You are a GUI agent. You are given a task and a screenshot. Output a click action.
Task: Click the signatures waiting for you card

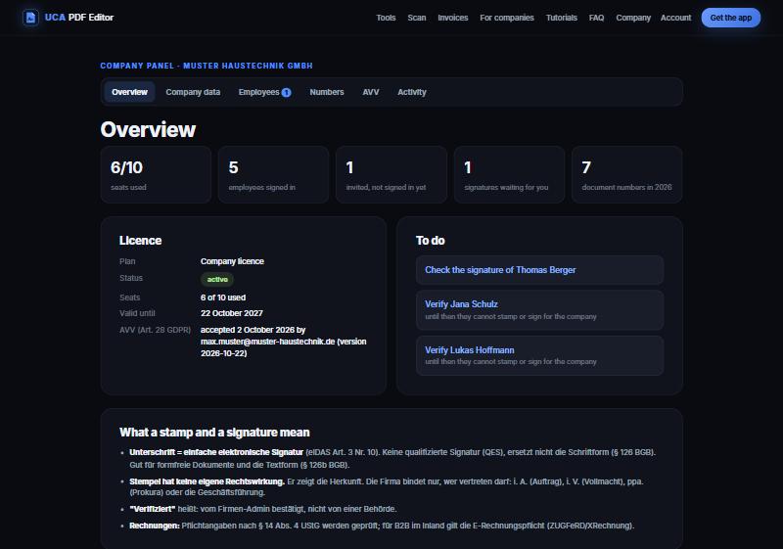coord(509,174)
